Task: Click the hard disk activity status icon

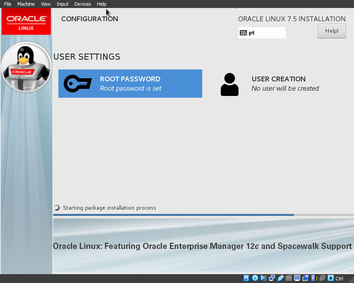Action: [x=246, y=278]
